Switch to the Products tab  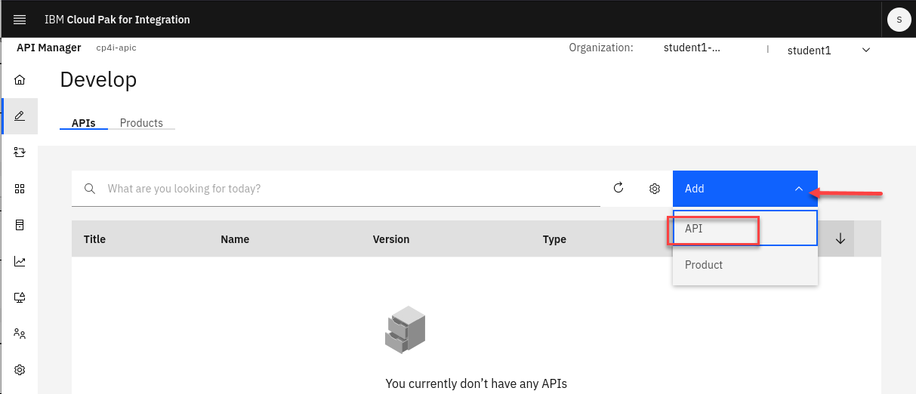tap(141, 123)
